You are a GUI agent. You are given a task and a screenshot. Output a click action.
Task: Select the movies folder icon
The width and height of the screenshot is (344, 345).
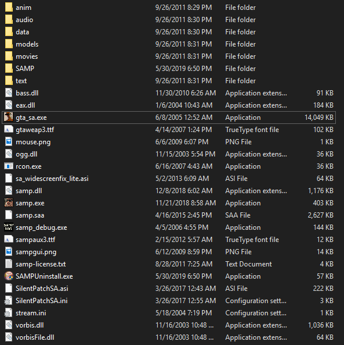pyautogui.click(x=9, y=56)
